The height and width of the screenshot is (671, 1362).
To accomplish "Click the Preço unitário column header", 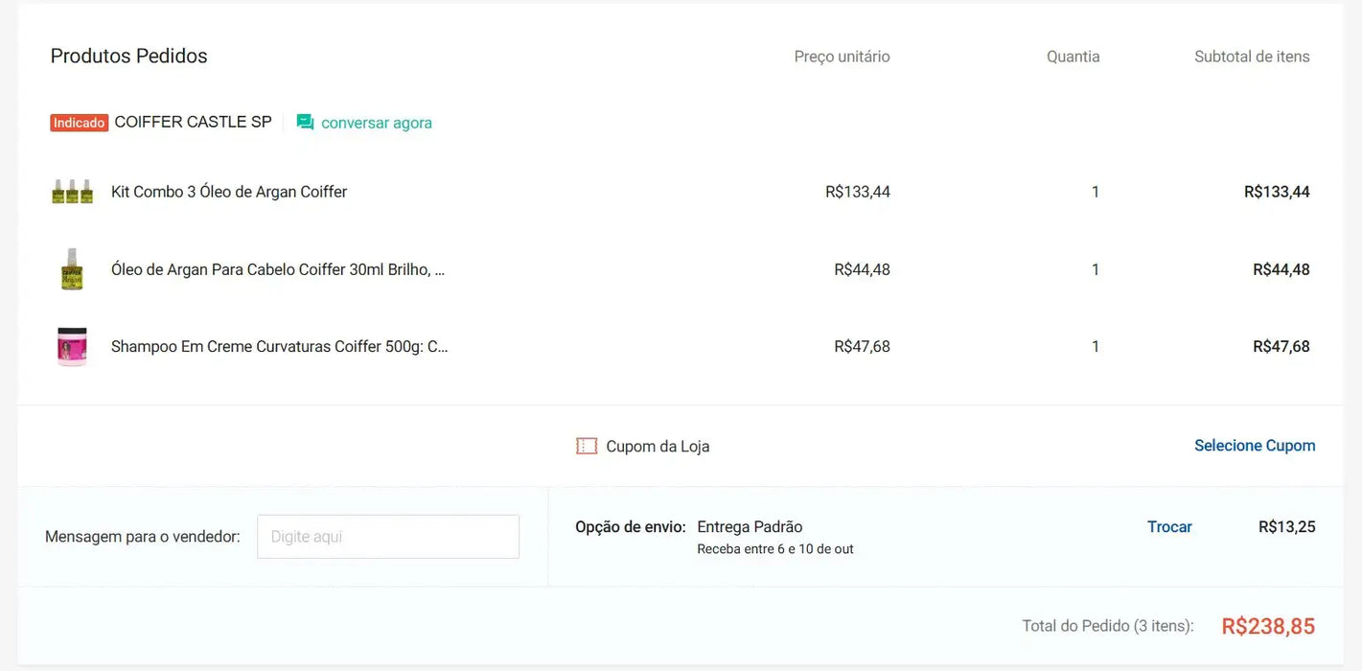I will pyautogui.click(x=841, y=56).
